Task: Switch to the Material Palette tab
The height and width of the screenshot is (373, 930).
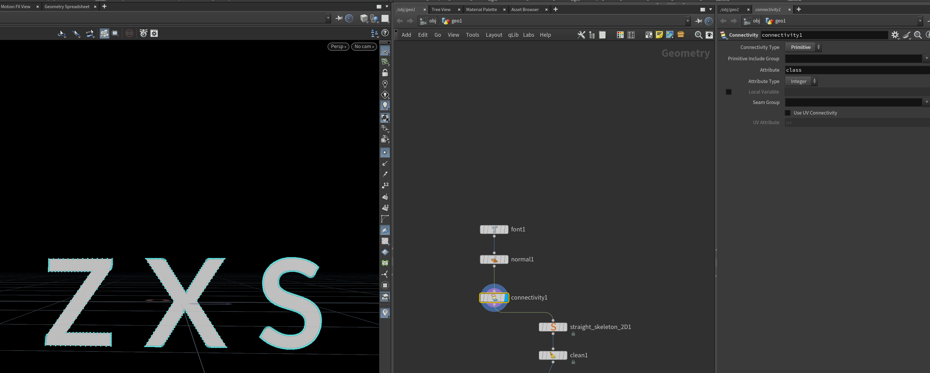Action: 481,9
